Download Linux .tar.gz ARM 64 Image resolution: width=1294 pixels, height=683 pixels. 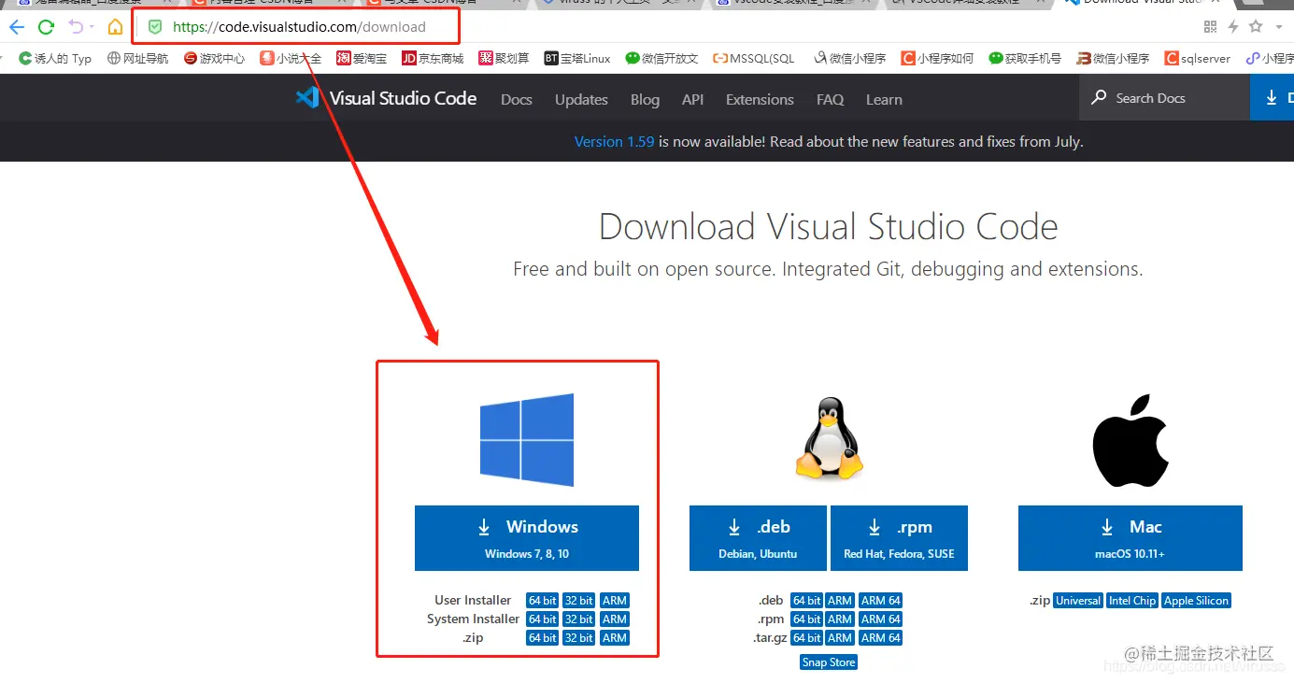point(881,638)
